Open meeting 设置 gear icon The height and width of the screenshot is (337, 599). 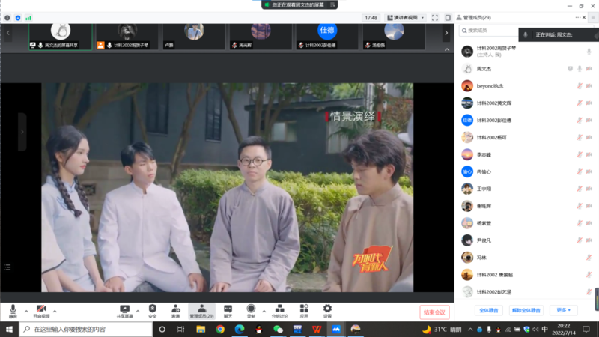pyautogui.click(x=327, y=311)
